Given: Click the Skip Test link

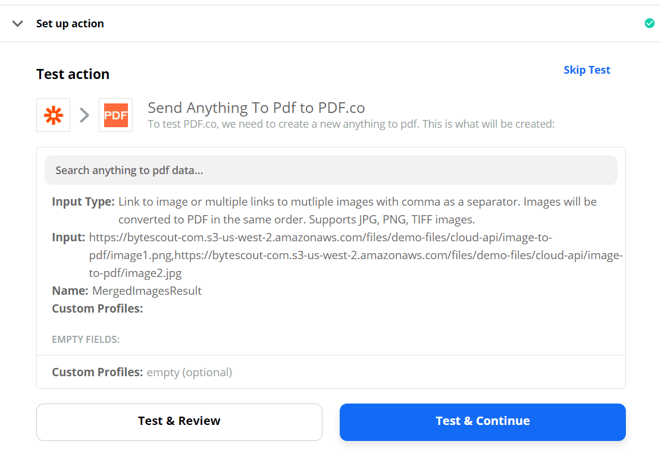Looking at the screenshot, I should click(x=587, y=70).
